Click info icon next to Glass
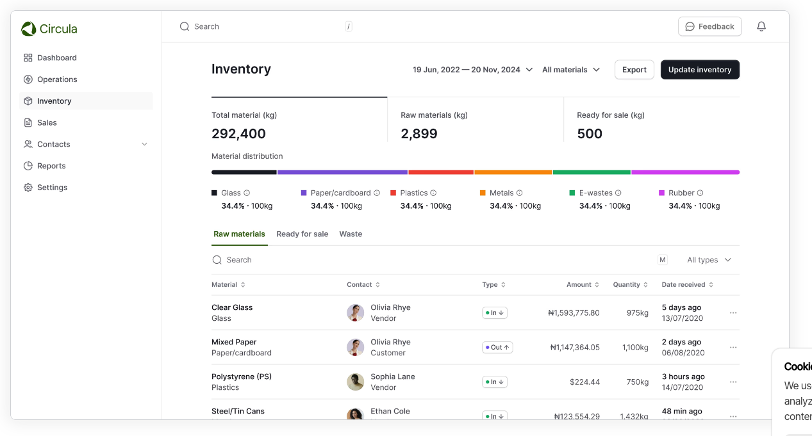 (247, 193)
